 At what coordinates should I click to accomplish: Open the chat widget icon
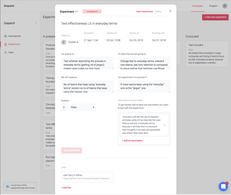(223, 187)
